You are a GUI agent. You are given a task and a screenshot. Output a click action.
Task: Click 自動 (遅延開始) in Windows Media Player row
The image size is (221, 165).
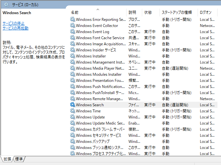point(175,68)
